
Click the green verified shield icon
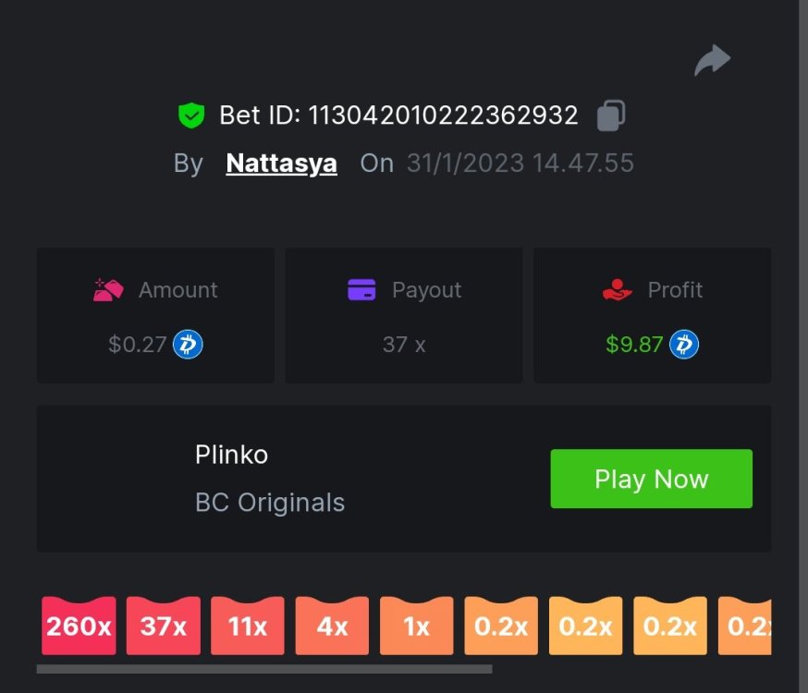(191, 115)
